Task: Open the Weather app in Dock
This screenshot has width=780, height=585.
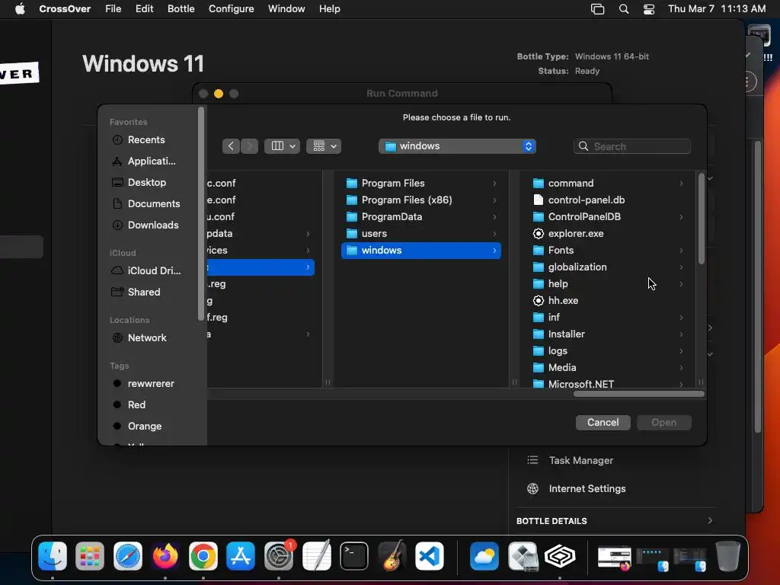Action: coord(484,556)
